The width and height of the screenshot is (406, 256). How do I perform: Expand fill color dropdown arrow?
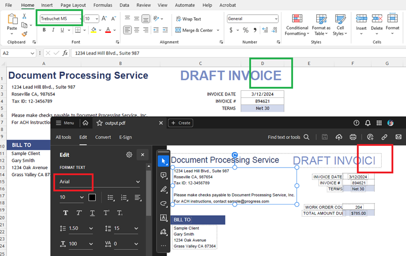tap(100, 30)
